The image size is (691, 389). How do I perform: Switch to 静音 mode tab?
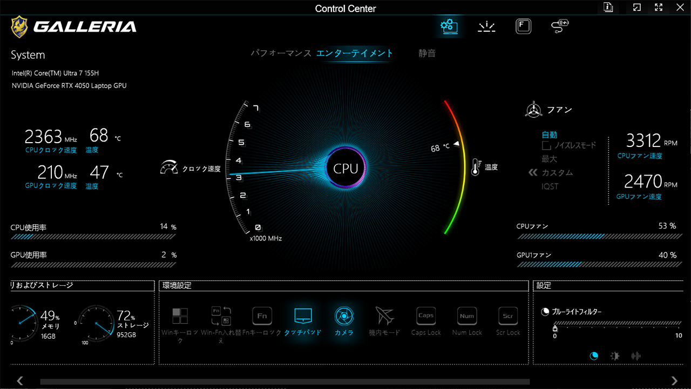427,53
